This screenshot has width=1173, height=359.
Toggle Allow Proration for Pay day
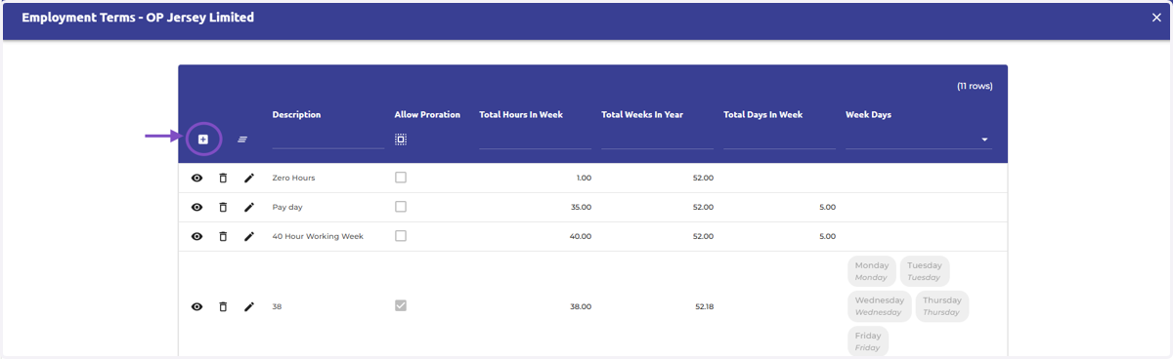pos(401,207)
